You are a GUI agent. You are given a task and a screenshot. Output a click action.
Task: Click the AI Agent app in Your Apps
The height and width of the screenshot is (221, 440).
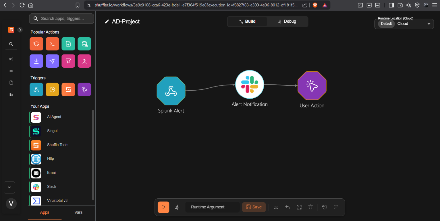[60, 117]
